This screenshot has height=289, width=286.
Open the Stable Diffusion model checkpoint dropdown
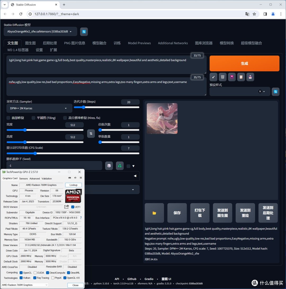[40, 32]
